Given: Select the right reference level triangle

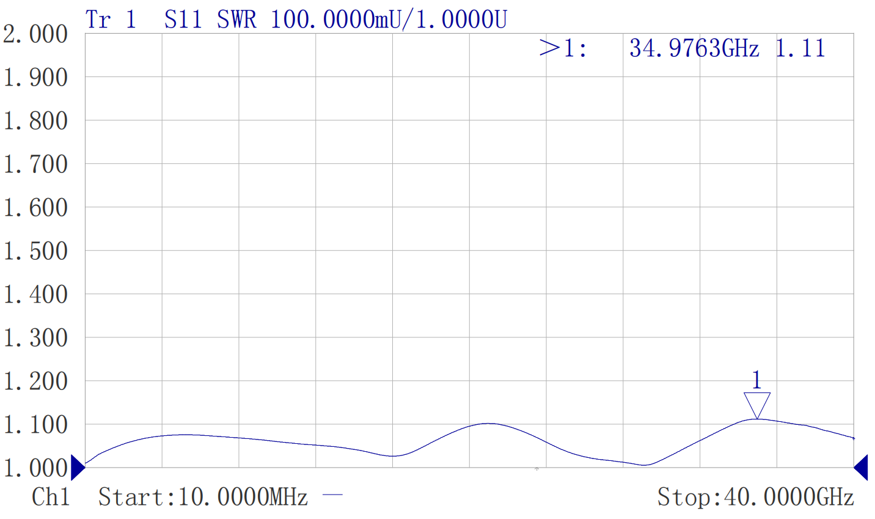Looking at the screenshot, I should 860,468.
